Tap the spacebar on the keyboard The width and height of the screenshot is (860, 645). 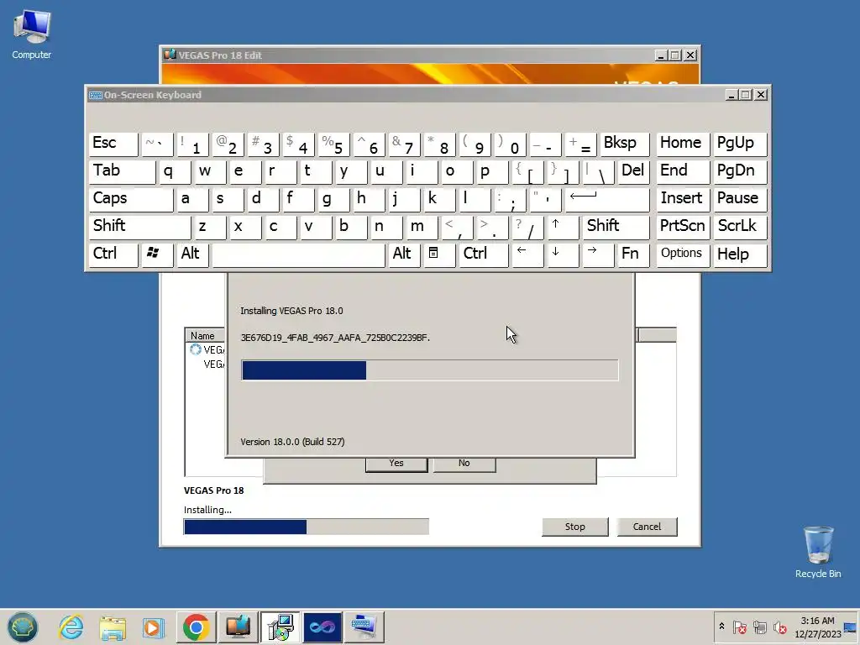298,254
